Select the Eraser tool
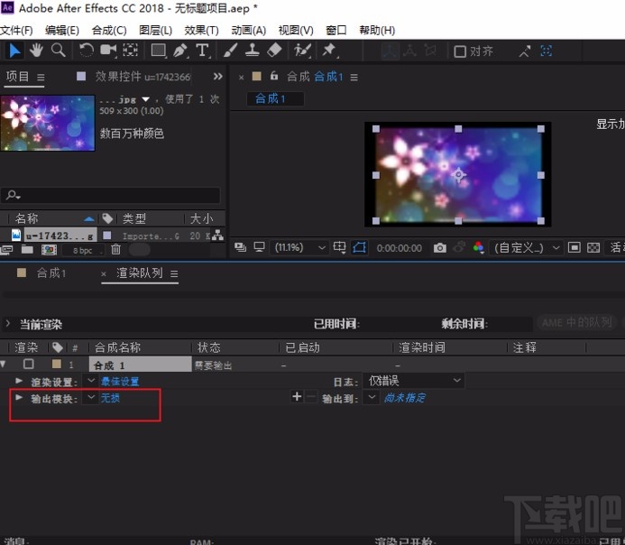This screenshot has height=545, width=625. (274, 51)
